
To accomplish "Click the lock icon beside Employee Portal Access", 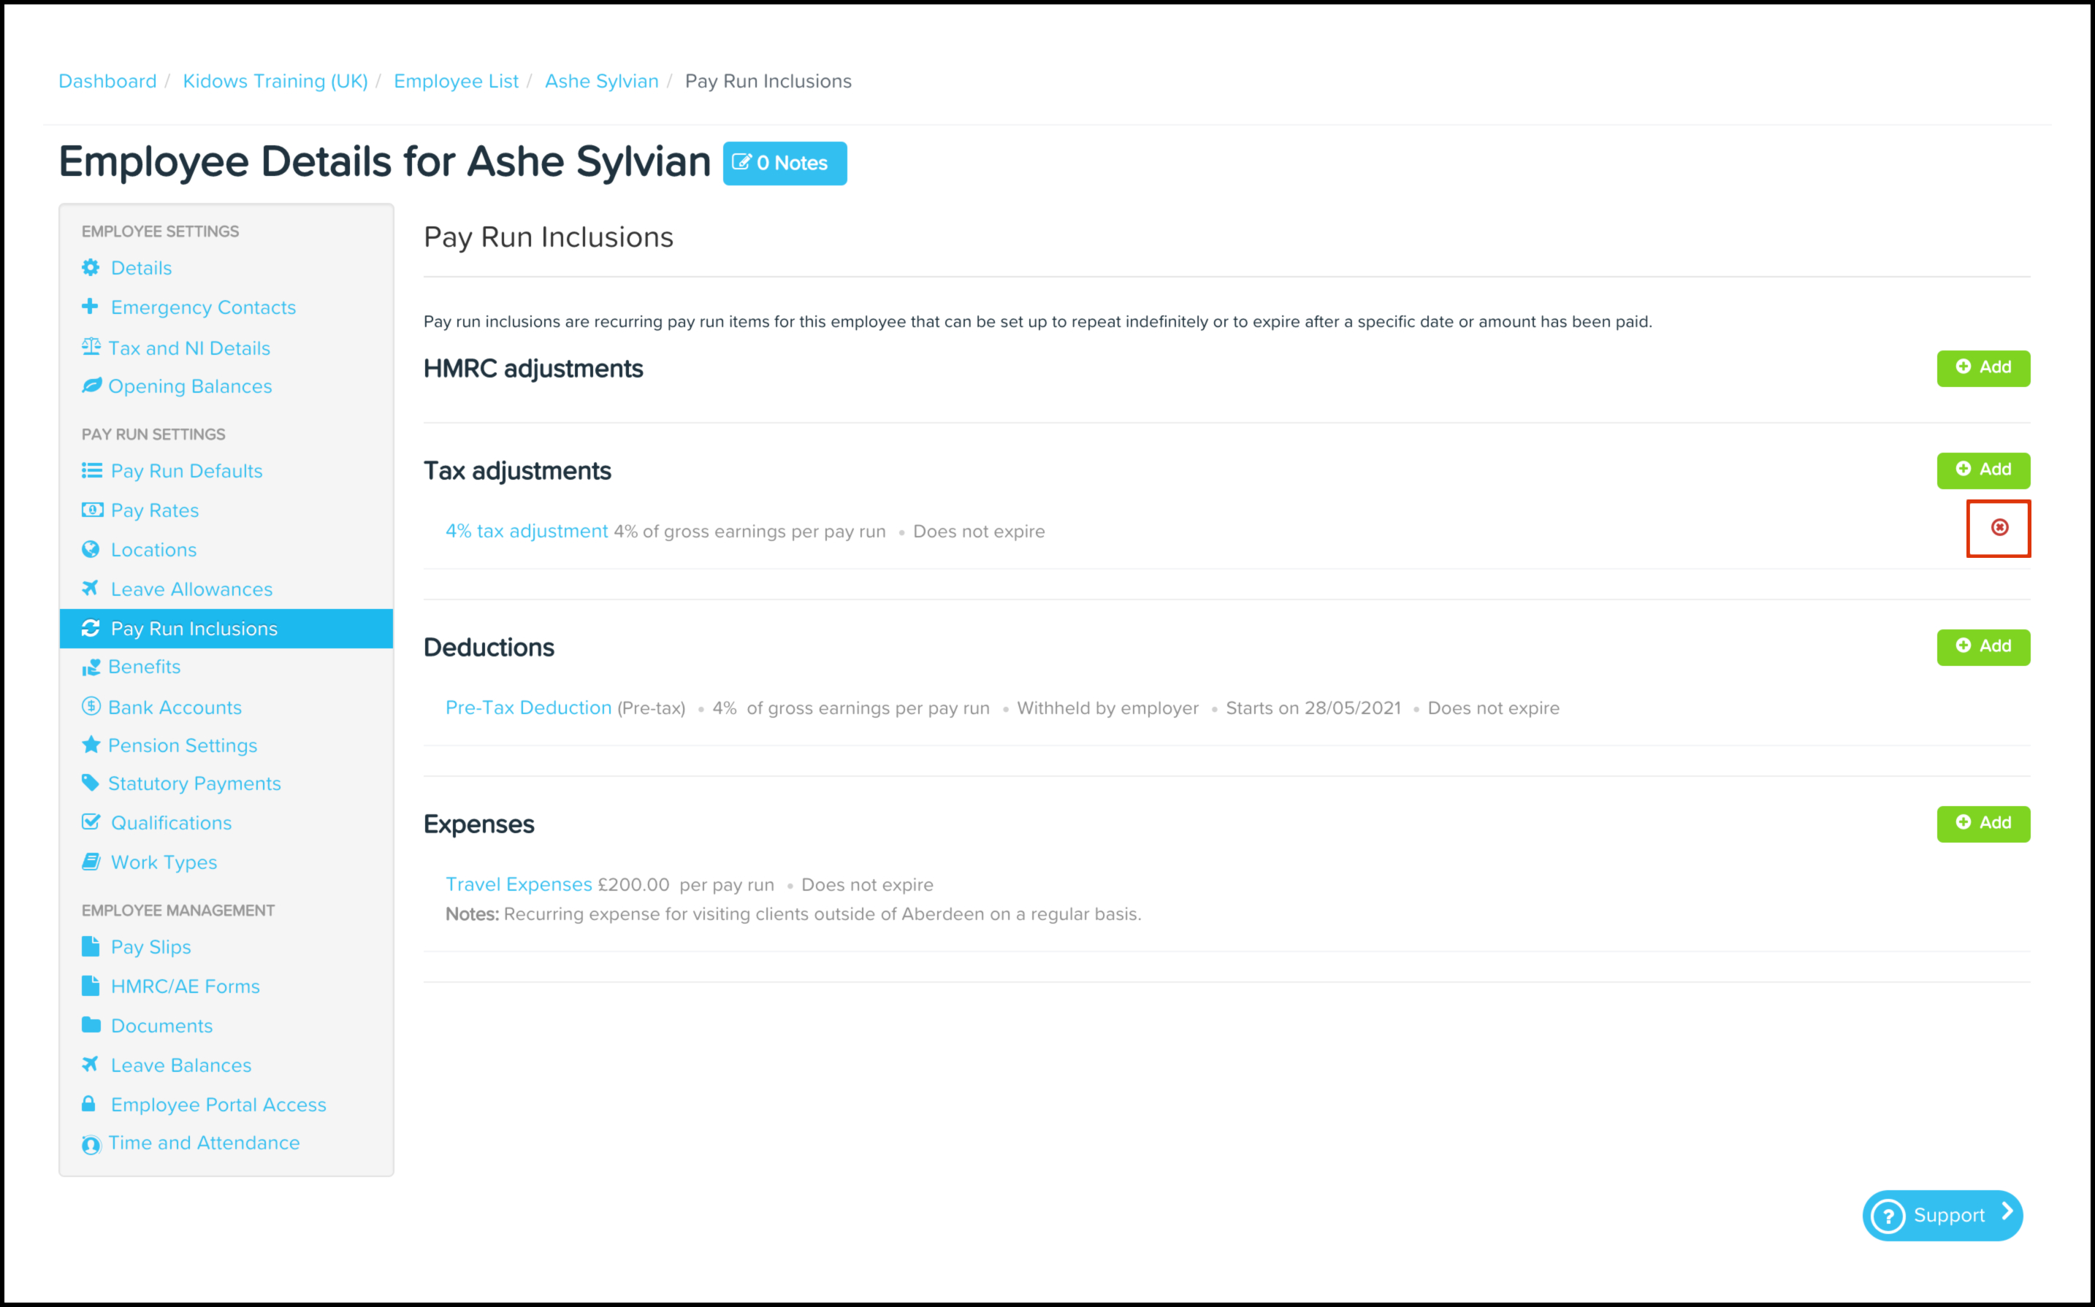I will (89, 1104).
